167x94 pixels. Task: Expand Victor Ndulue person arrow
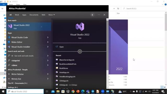pos(48,74)
